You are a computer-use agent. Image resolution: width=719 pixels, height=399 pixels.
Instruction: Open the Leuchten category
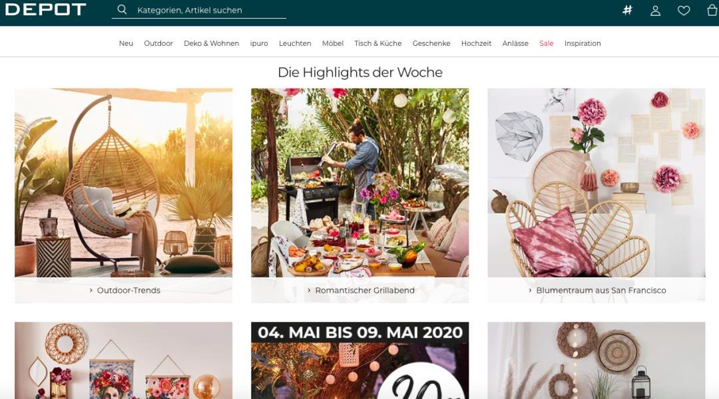pos(295,43)
